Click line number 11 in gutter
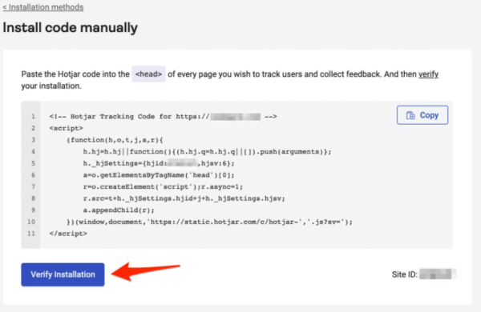The height and width of the screenshot is (312, 481). tap(31, 234)
